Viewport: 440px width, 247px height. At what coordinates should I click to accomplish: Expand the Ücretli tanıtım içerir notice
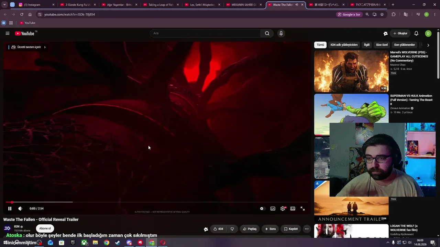point(29,47)
